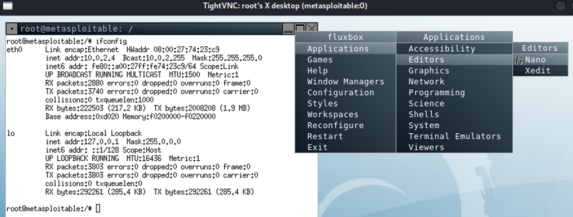Click the Editors submenu title header

(541, 48)
